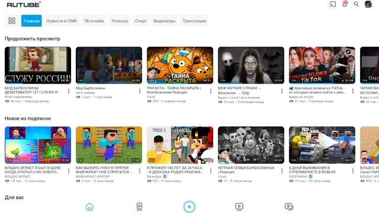Play the Minecraft noob hide-and-seek thumbnail

tap(109, 145)
